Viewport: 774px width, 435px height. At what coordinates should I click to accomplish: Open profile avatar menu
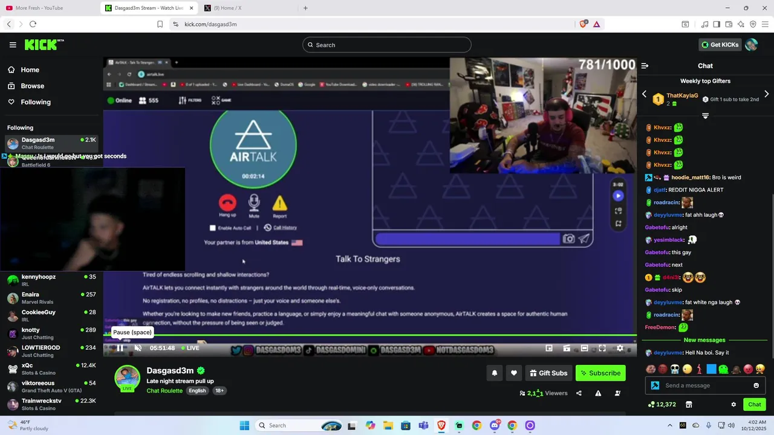coord(752,45)
